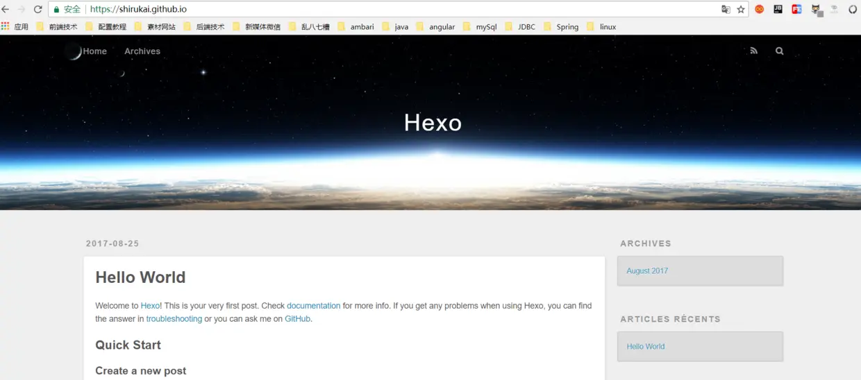The image size is (861, 380).
Task: Go forward with the browser forward arrow
Action: coord(22,10)
